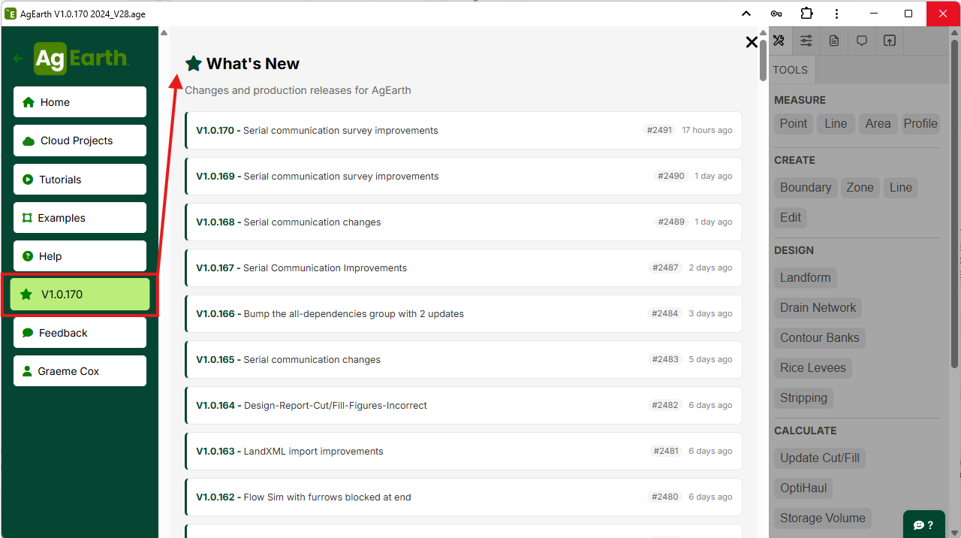Click the #2484 badge
The height and width of the screenshot is (538, 961).
point(665,313)
